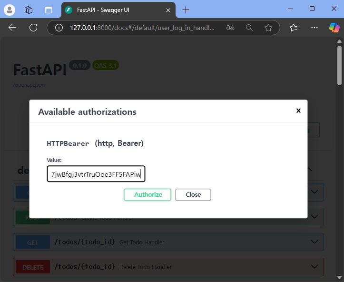Expand the GET /todos/{todo_id} chevron
This screenshot has width=344, height=282.
(x=315, y=242)
